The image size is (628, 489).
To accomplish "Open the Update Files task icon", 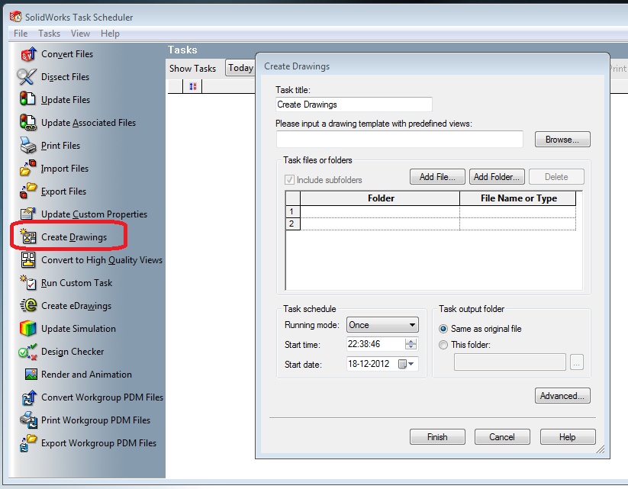I will (27, 99).
